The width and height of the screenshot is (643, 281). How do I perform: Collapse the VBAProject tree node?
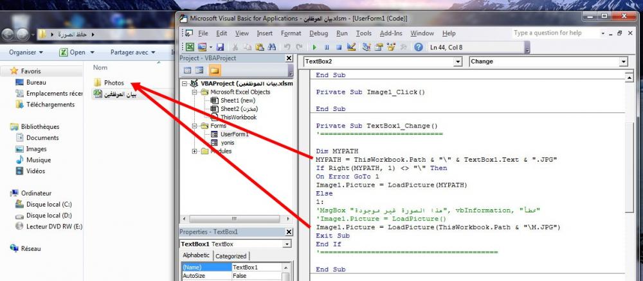(x=184, y=83)
